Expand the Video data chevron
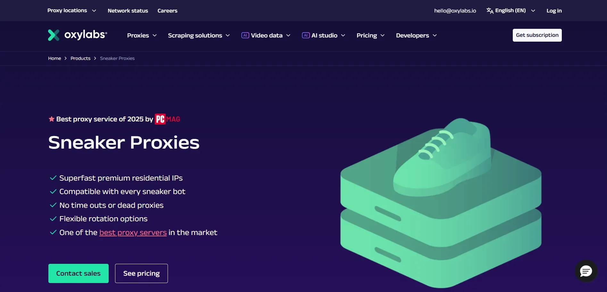Viewport: 607px width, 292px height. [x=288, y=35]
